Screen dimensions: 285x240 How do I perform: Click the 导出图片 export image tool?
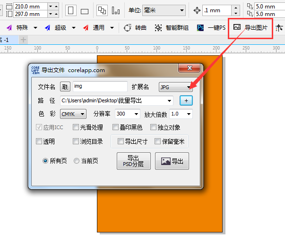pos(250,27)
